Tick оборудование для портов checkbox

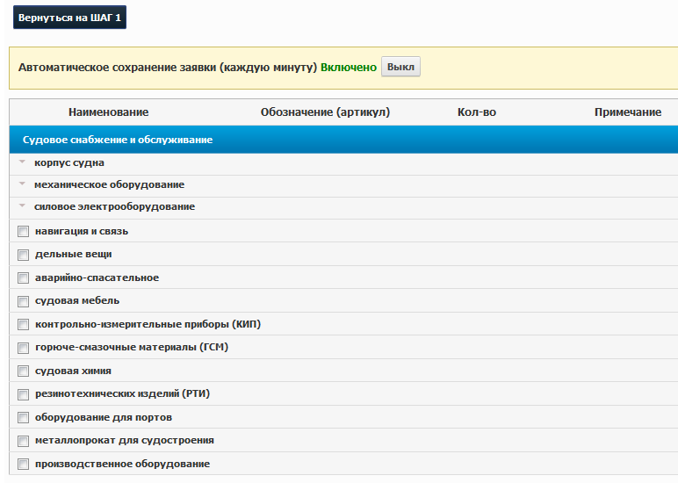point(24,418)
